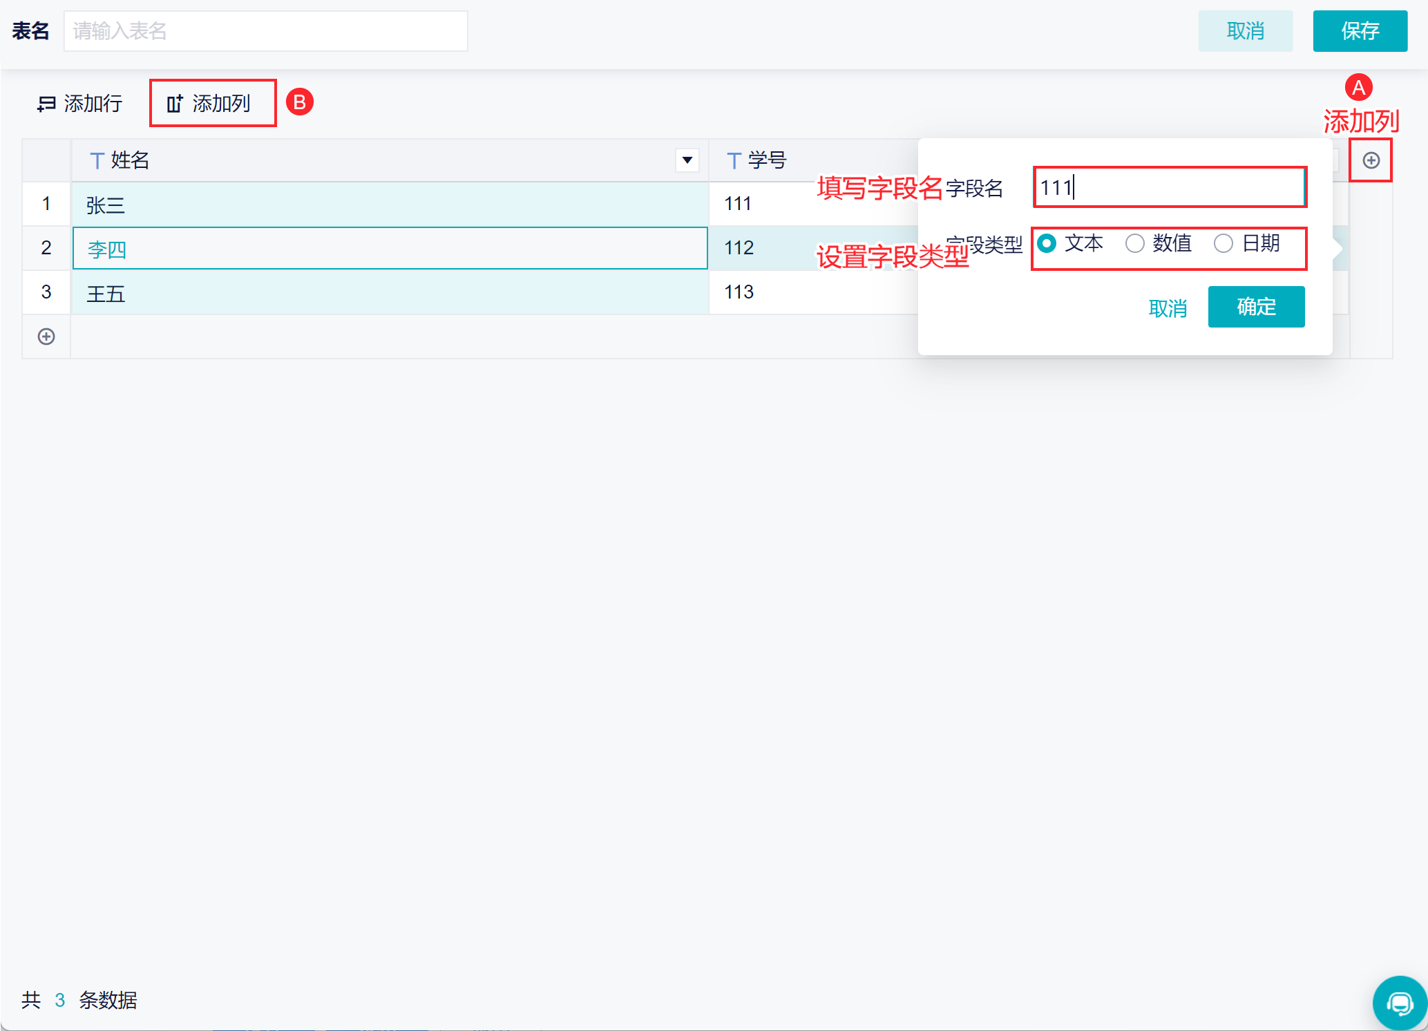Click the add column toolbar icon
This screenshot has width=1428, height=1031.
pyautogui.click(x=175, y=104)
